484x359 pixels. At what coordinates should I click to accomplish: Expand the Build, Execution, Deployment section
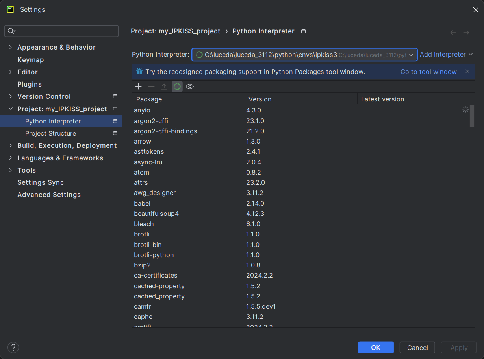pyautogui.click(x=10, y=146)
